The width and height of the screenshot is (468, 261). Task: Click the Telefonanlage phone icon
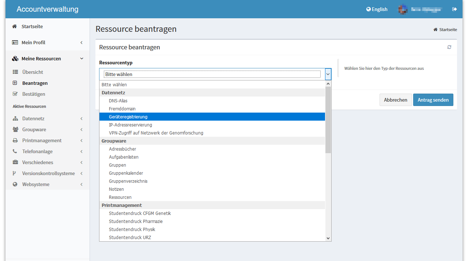click(x=15, y=151)
